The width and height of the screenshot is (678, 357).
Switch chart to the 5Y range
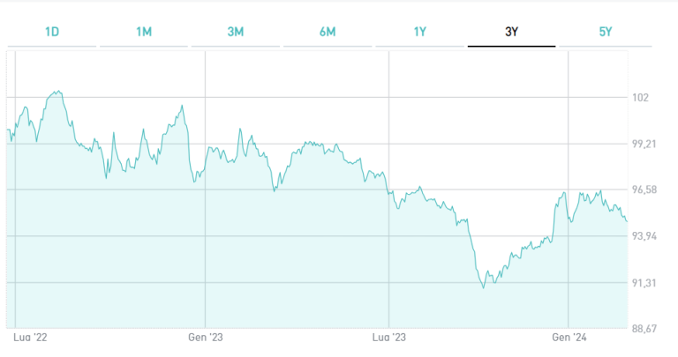tap(605, 32)
